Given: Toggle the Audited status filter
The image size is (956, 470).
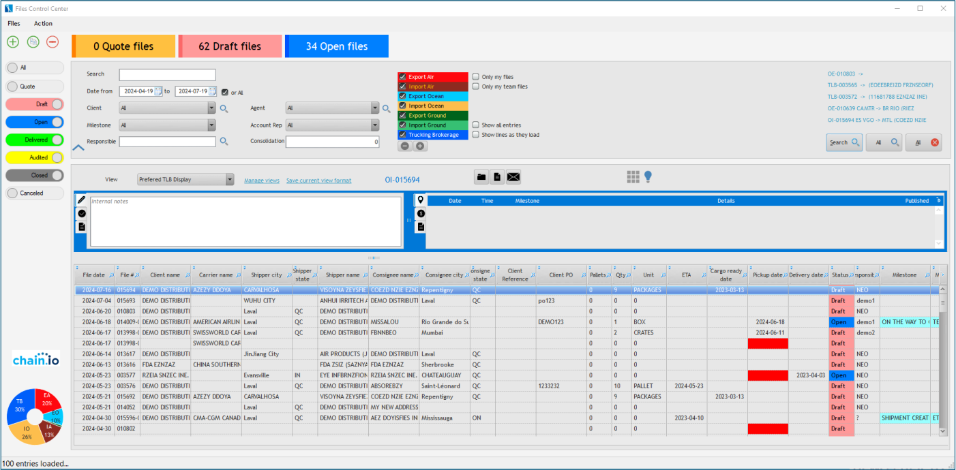Looking at the screenshot, I should (35, 157).
